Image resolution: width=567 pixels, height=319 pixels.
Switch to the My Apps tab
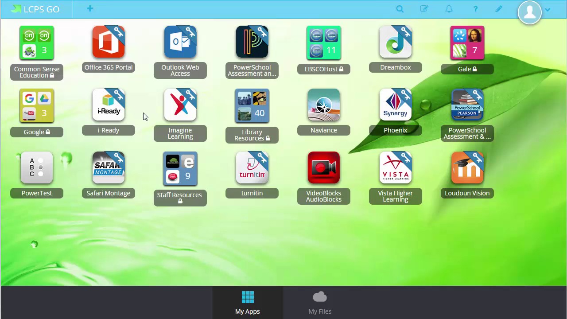pyautogui.click(x=248, y=303)
